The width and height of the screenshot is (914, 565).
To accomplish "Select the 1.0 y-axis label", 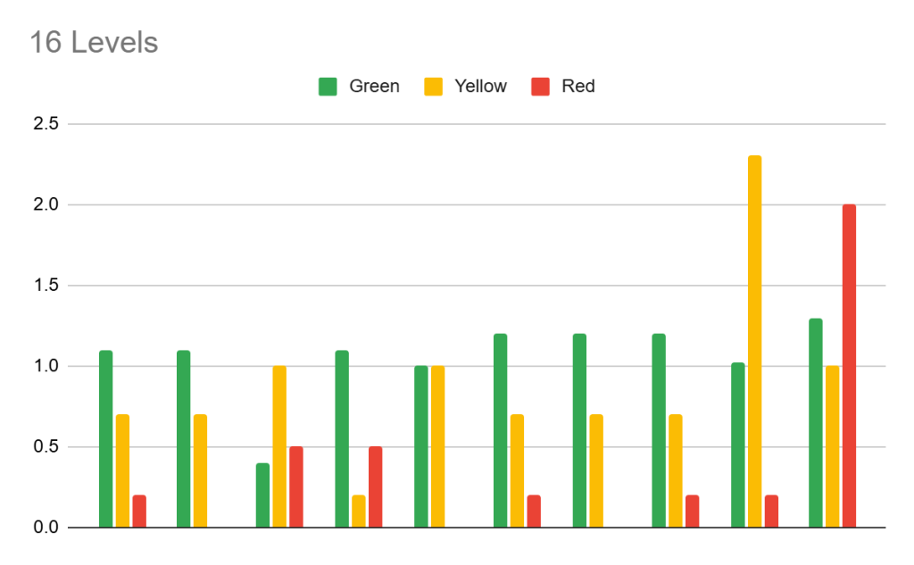I will tap(46, 366).
